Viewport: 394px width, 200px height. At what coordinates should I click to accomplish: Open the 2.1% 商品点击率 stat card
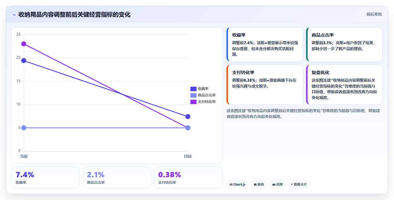(x=117, y=178)
